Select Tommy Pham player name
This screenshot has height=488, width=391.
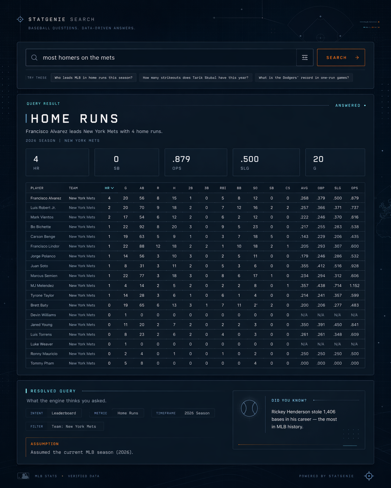(x=42, y=363)
